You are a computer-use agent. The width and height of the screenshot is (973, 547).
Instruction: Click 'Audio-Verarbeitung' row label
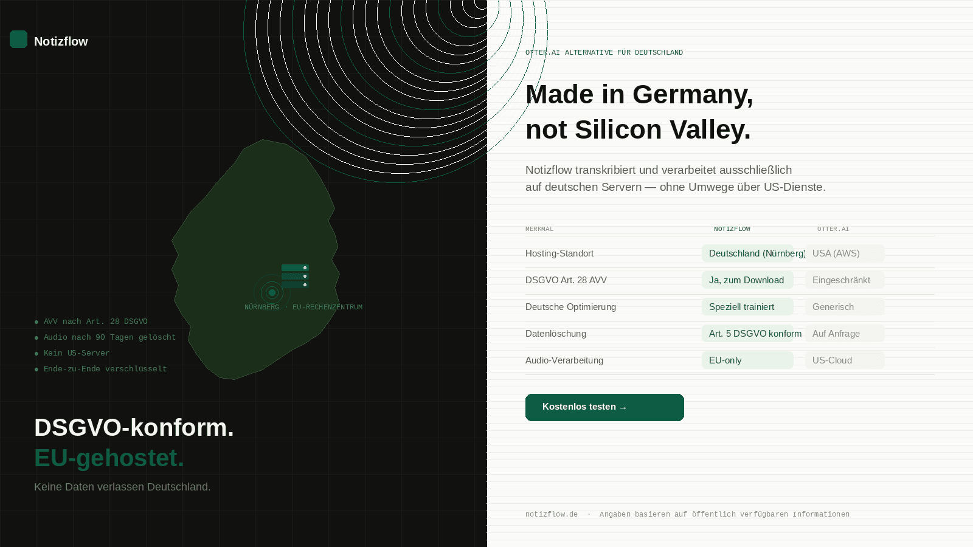(564, 360)
